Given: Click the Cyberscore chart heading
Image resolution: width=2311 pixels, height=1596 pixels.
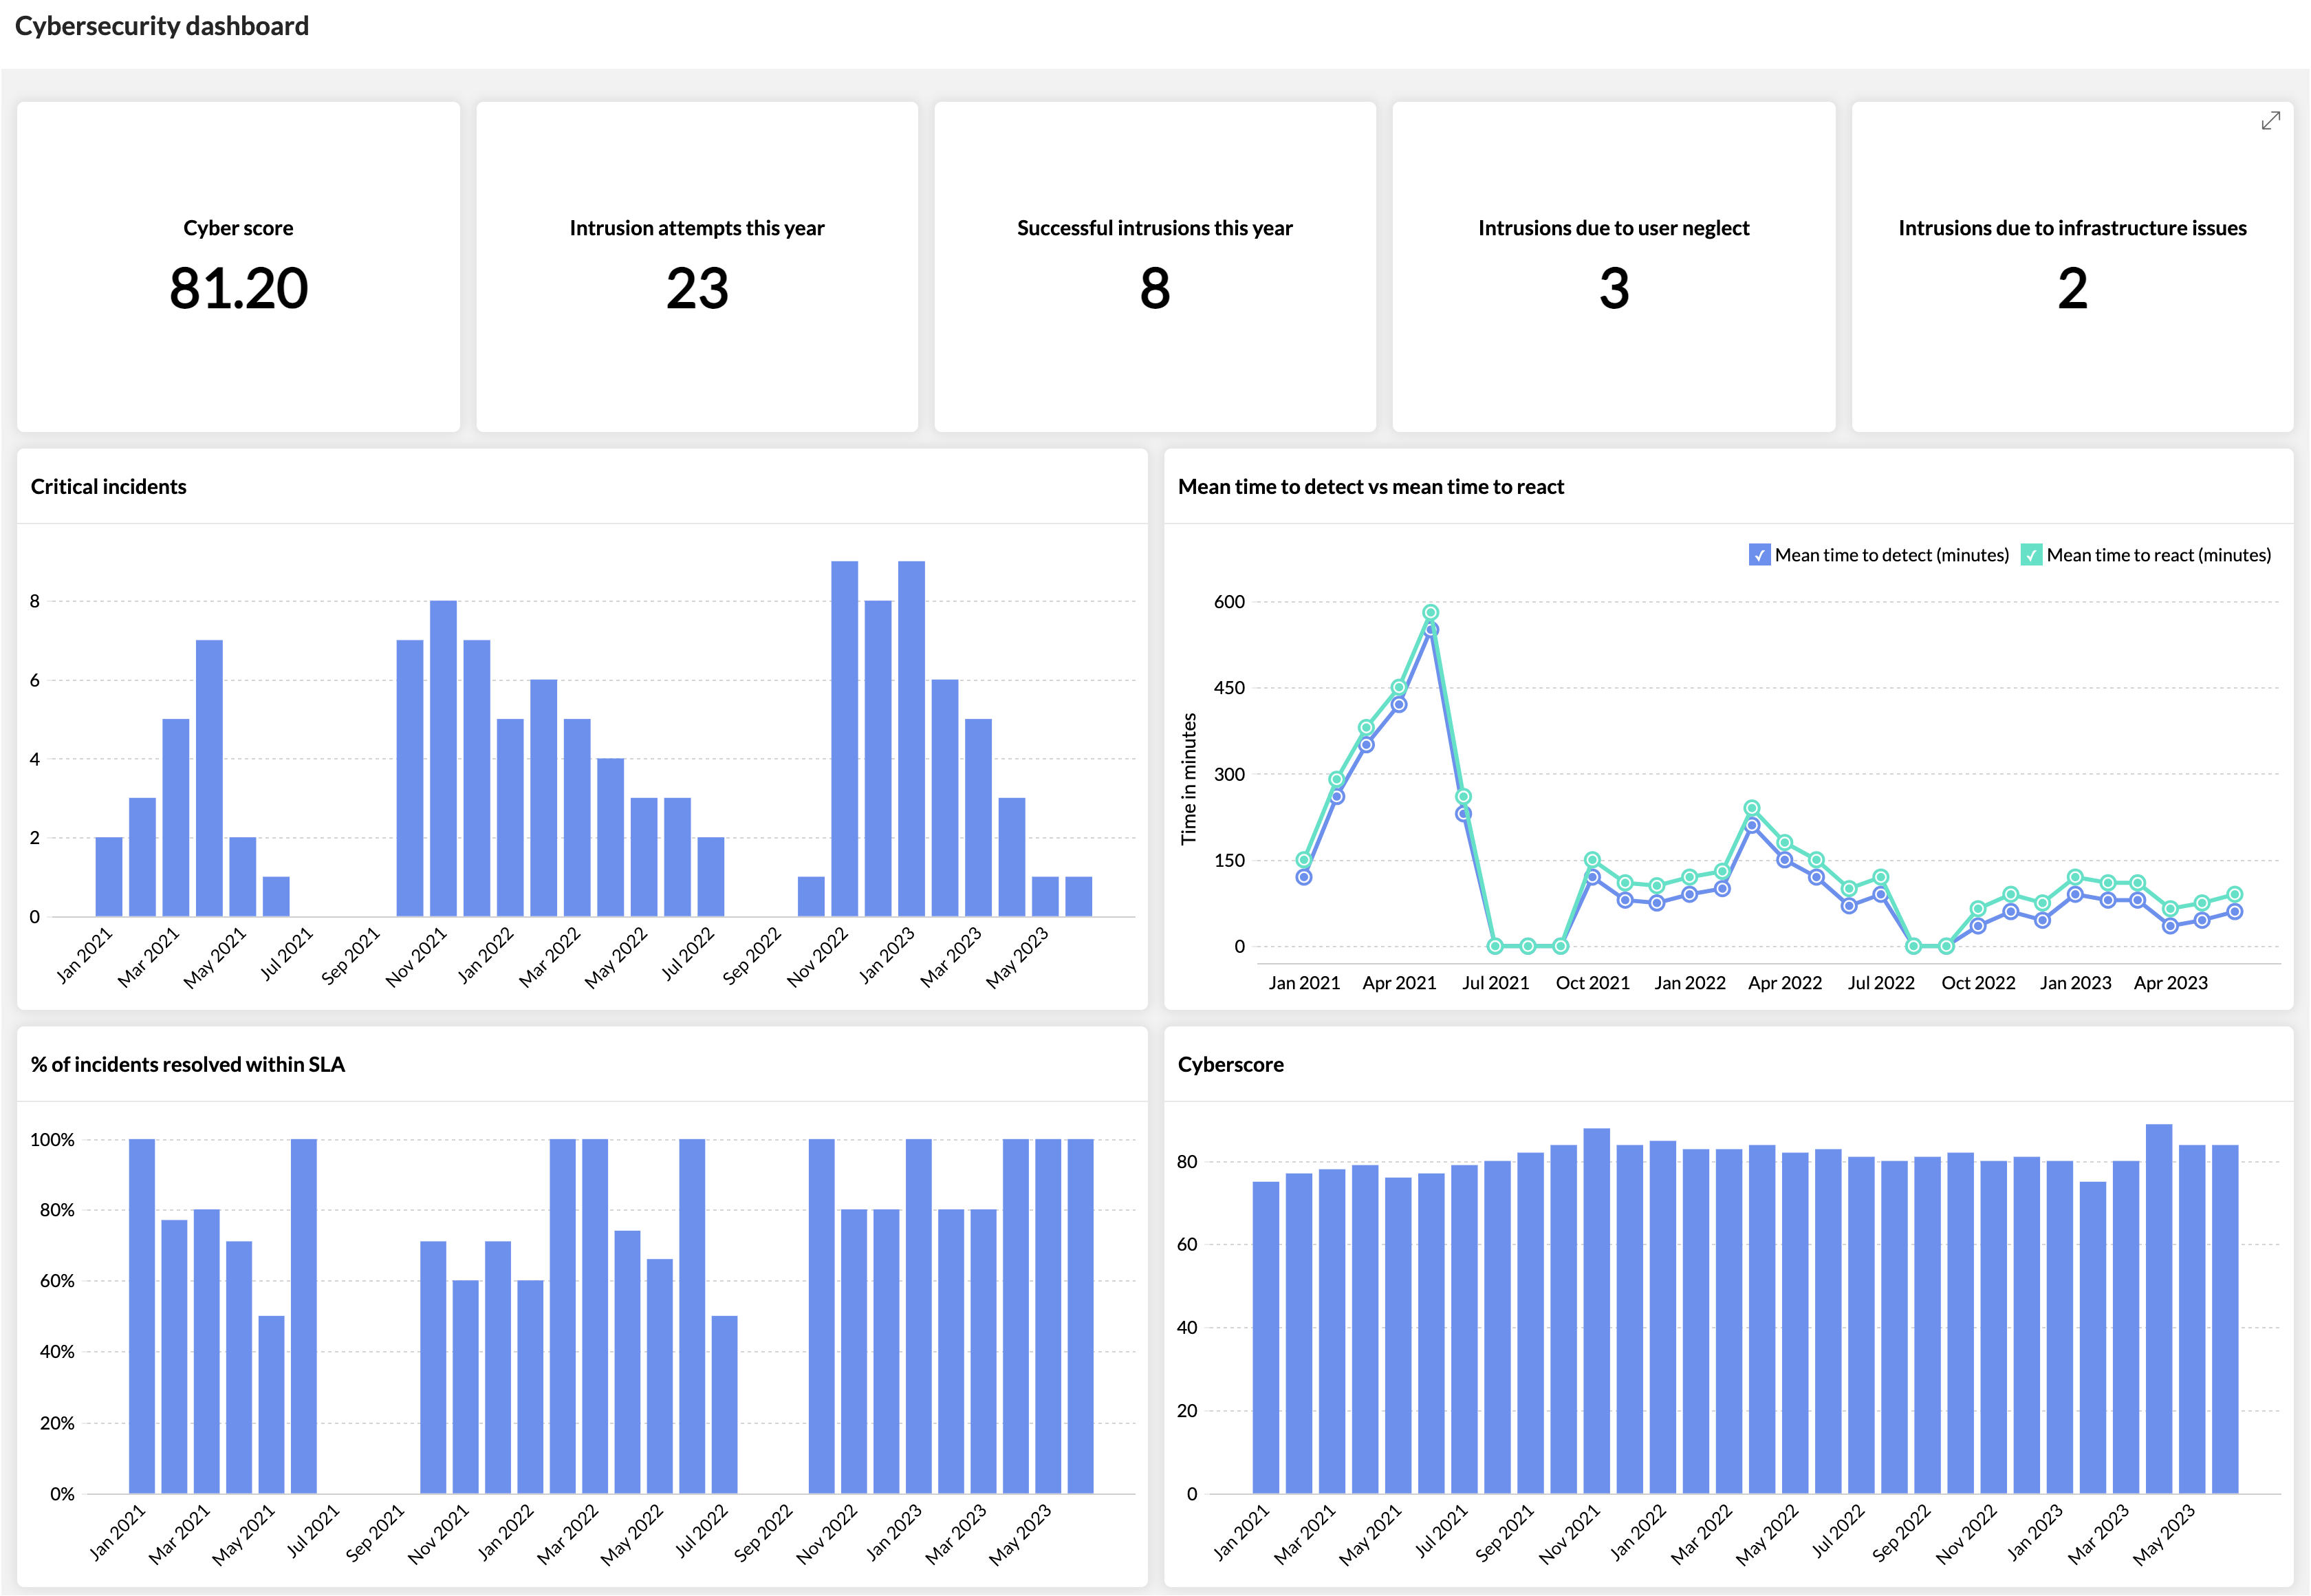Looking at the screenshot, I should [1230, 1065].
